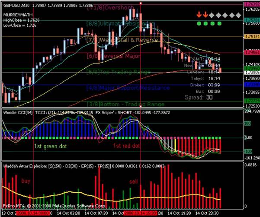Click the yellow bar in the CCI histogram
260x217 pixels.
click(x=175, y=145)
